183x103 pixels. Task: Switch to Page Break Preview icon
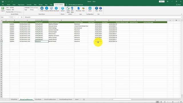[x=165, y=102]
